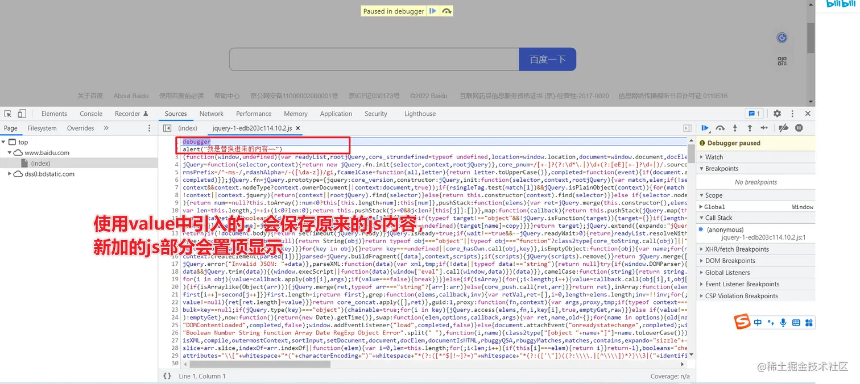This screenshot has width=860, height=384.
Task: Collapse the debugger sidebar icon
Action: pos(687,128)
